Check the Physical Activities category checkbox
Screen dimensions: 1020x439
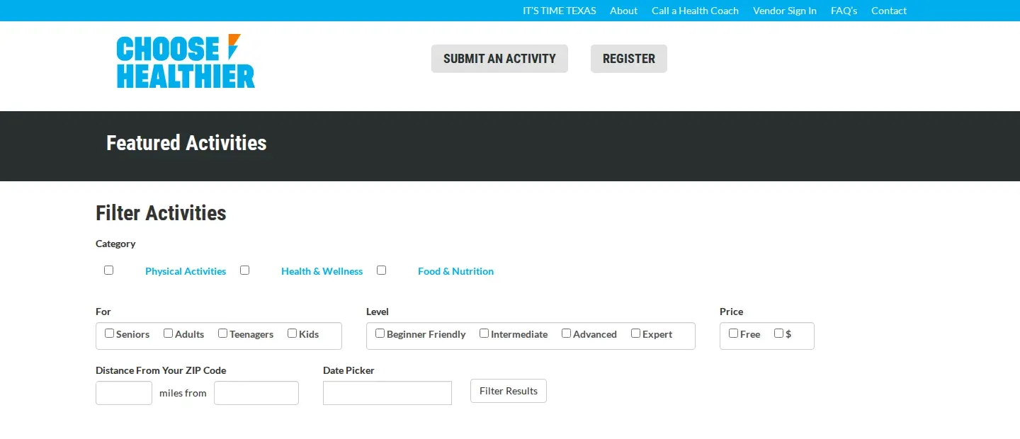tap(108, 270)
